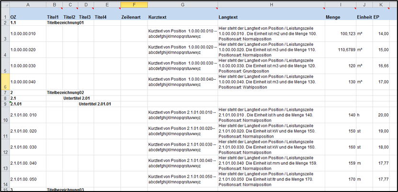
Task: Click column H header
Action: click(271, 4)
